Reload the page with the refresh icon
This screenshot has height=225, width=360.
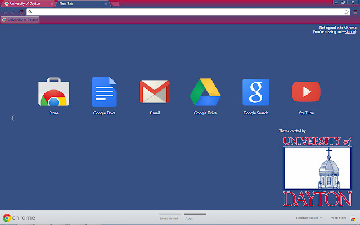coord(21,12)
